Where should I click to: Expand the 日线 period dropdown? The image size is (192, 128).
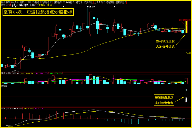point(29,2)
